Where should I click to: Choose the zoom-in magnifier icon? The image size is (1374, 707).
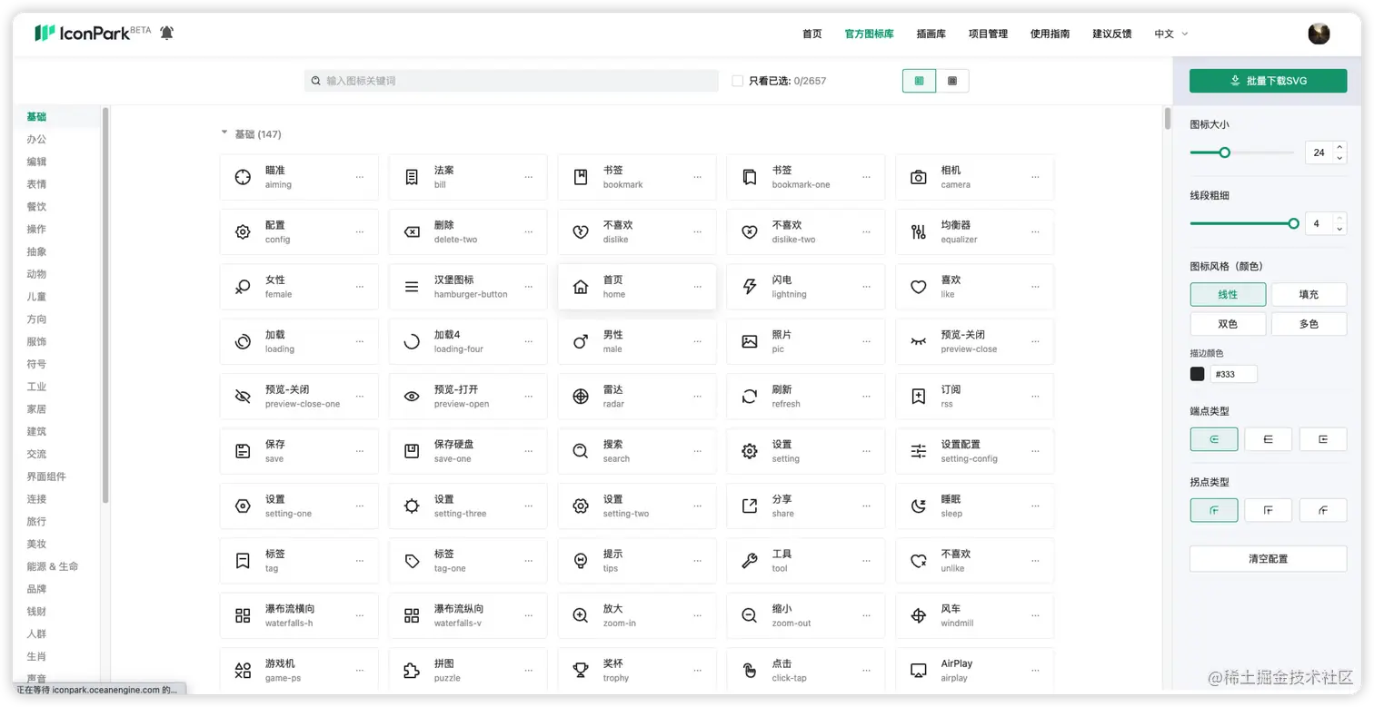click(581, 615)
